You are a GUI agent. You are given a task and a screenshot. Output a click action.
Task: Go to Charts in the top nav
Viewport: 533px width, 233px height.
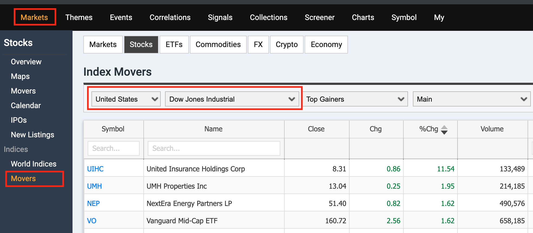point(363,17)
